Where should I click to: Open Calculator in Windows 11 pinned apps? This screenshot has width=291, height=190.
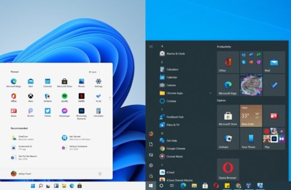click(x=98, y=112)
